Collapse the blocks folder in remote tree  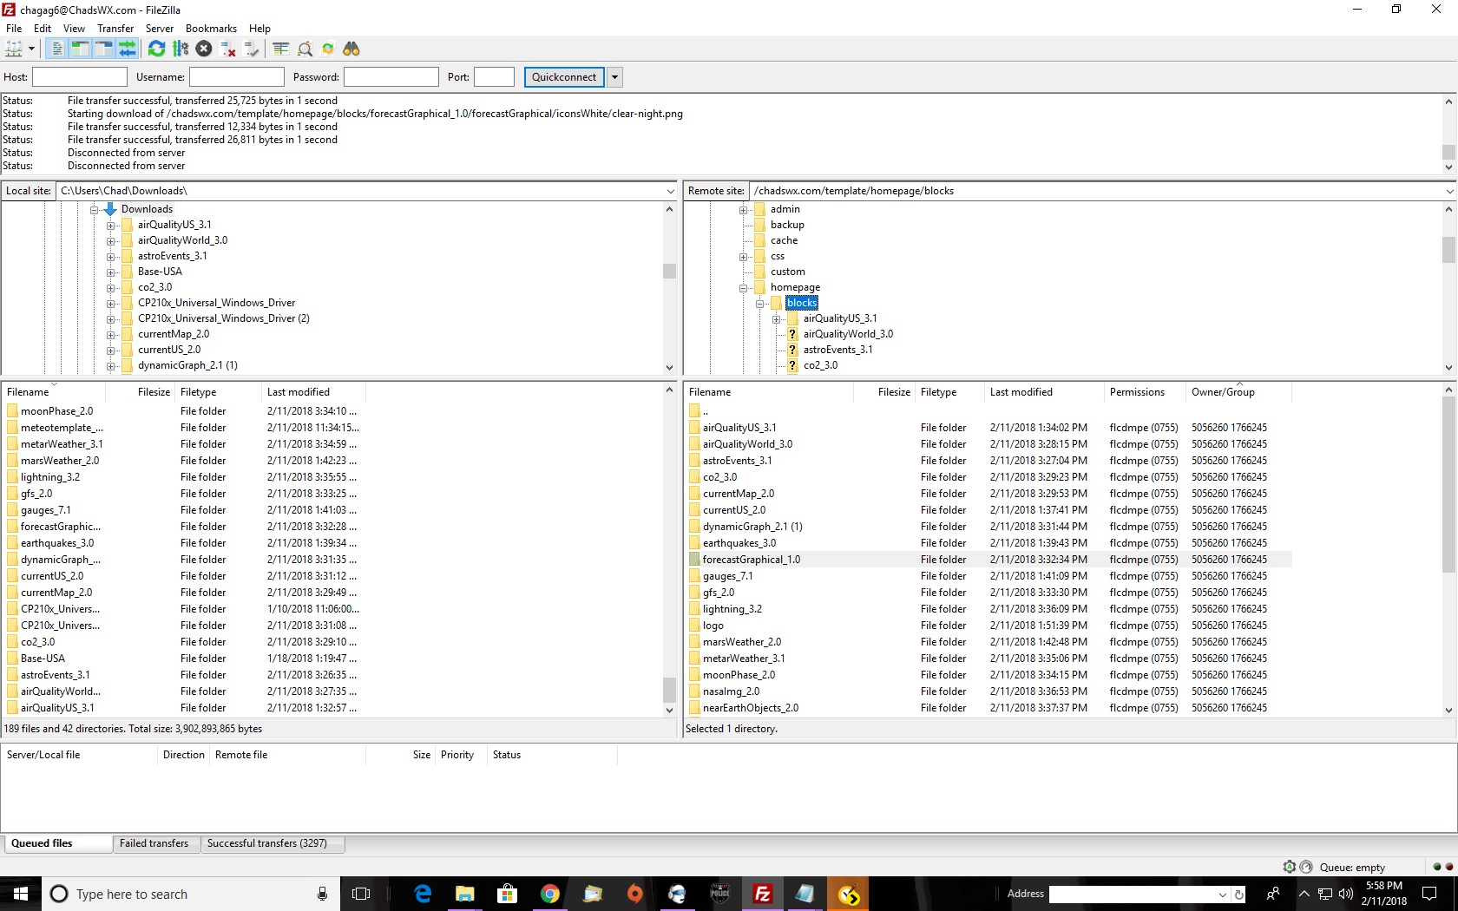click(760, 304)
